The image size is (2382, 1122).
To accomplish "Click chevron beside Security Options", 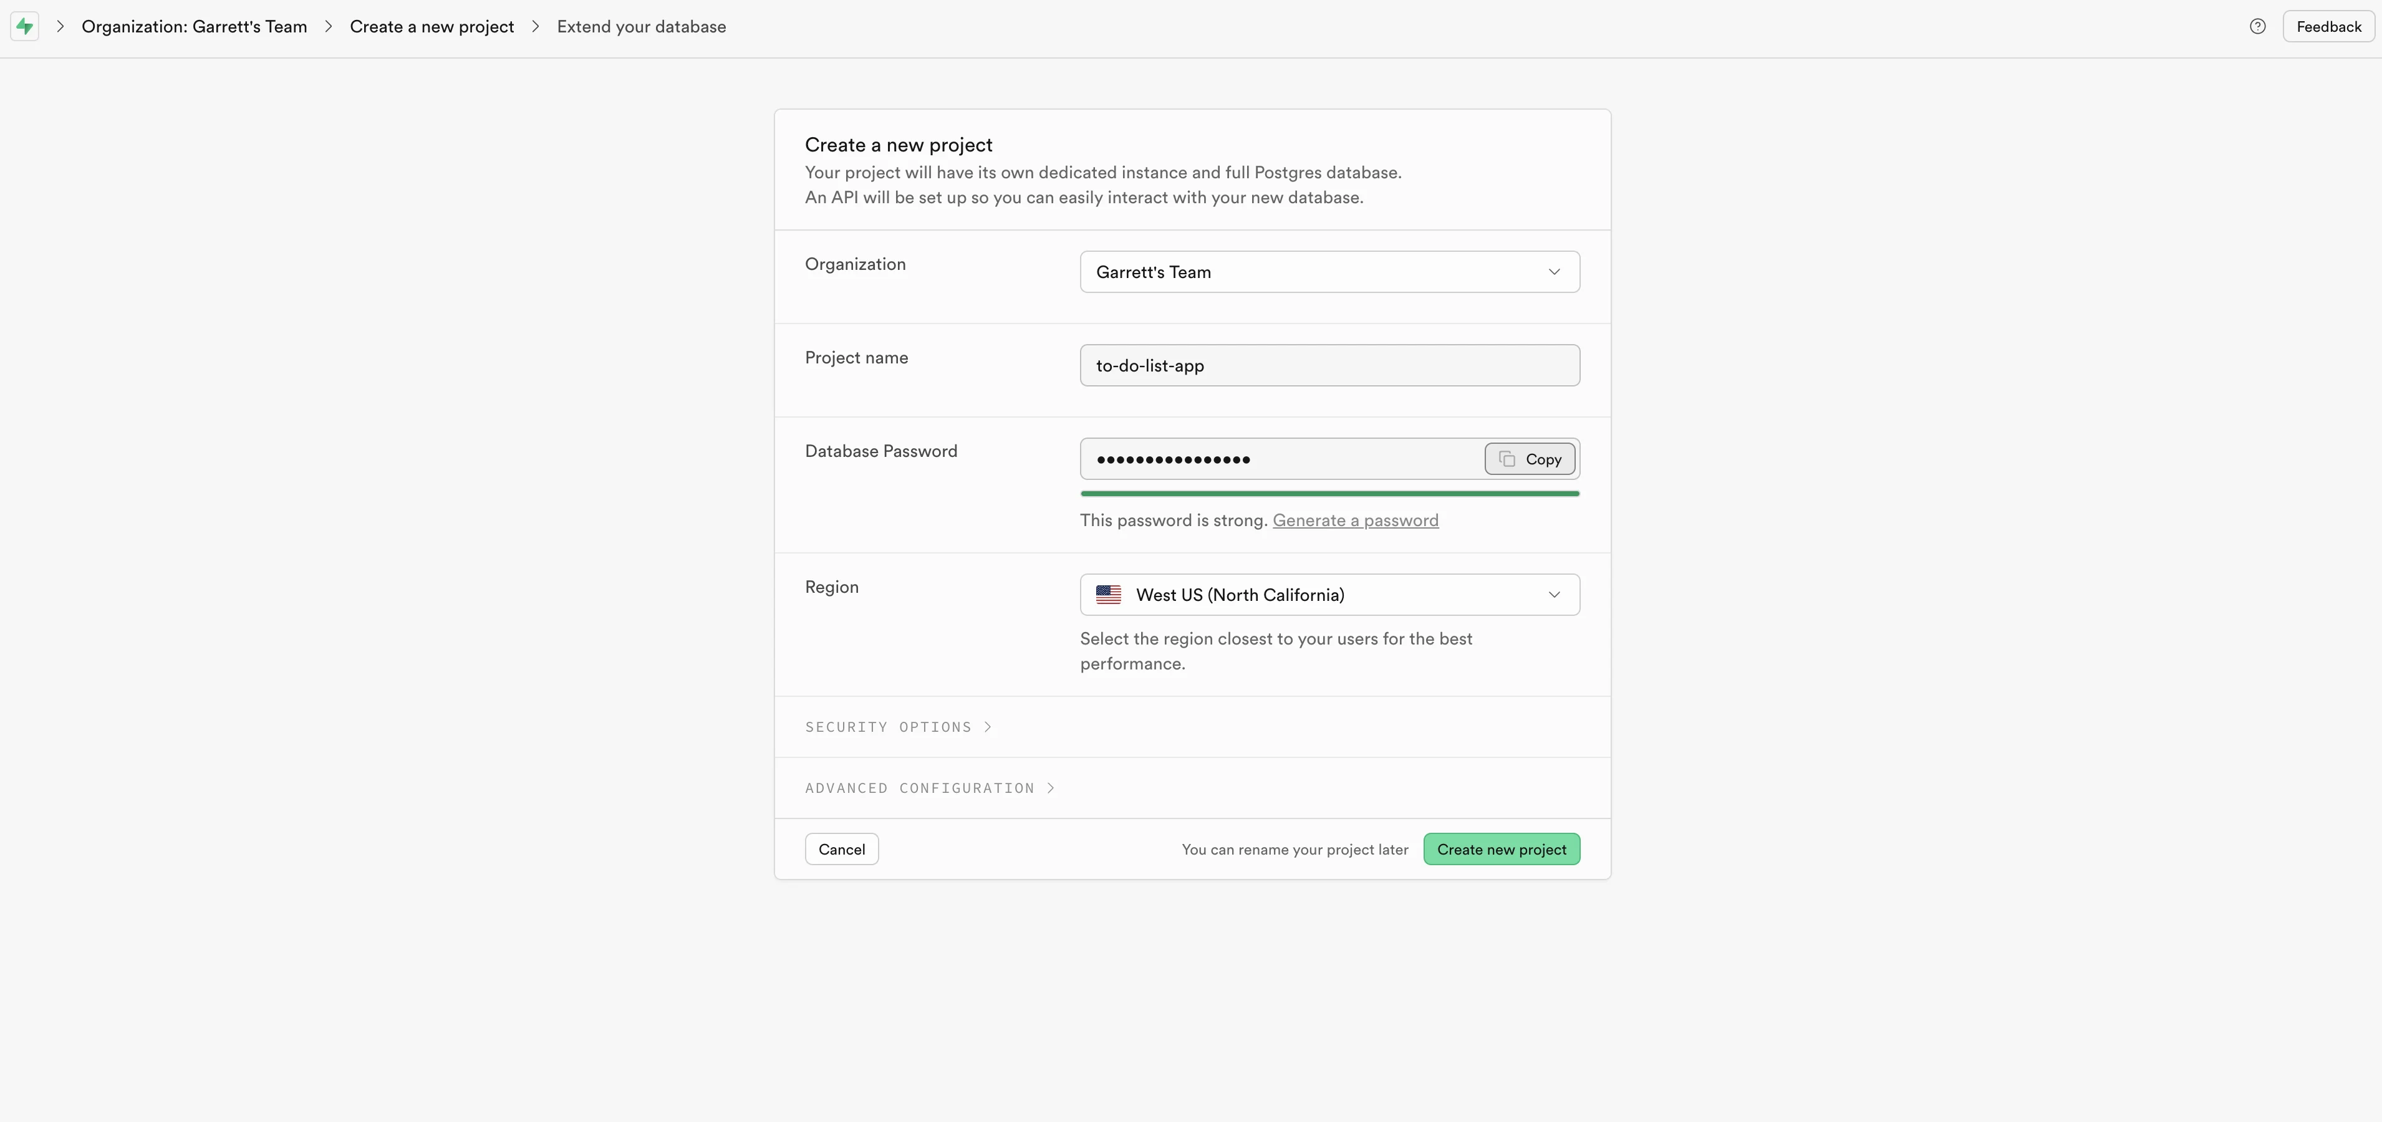I will (988, 726).
